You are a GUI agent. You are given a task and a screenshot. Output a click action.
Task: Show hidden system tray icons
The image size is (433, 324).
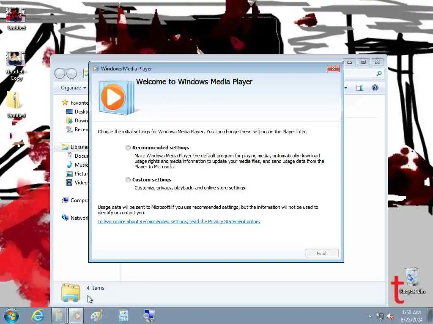click(x=370, y=316)
